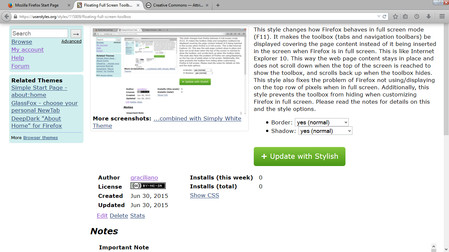Show your bookmarks list icon
This screenshot has height=252, width=449.
[x=405, y=16]
